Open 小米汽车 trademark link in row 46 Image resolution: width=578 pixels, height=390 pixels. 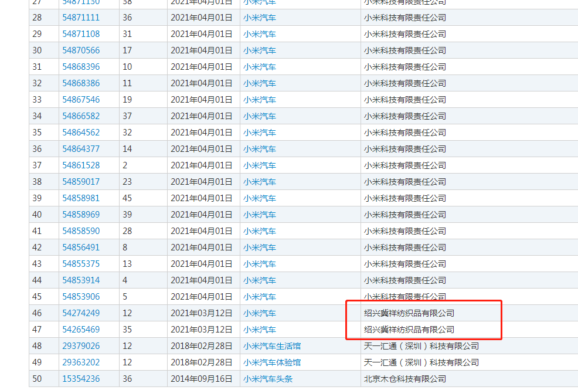(x=260, y=313)
